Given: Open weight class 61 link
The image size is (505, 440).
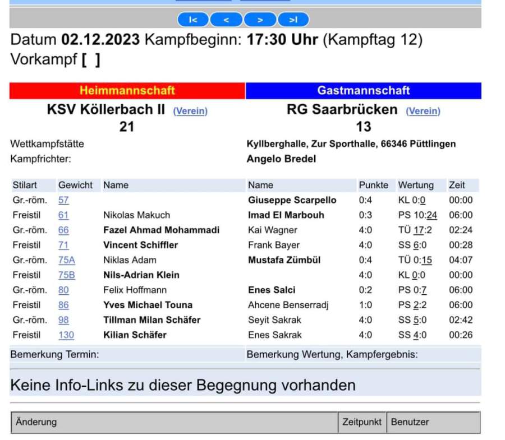Looking at the screenshot, I should click(x=63, y=215).
